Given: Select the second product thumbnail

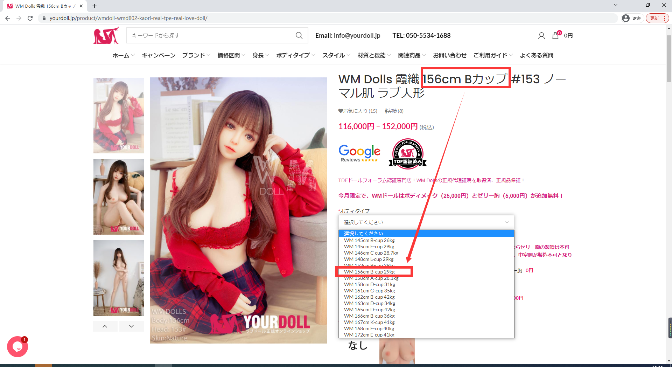Looking at the screenshot, I should pyautogui.click(x=119, y=197).
